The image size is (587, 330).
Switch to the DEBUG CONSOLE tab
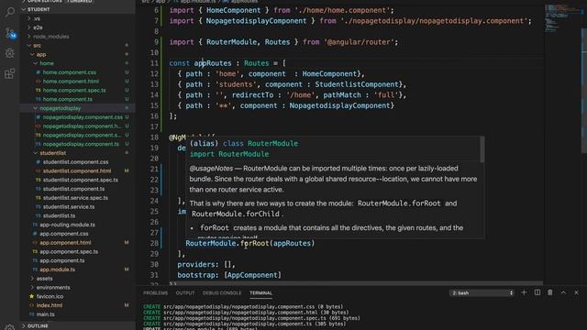(x=222, y=293)
